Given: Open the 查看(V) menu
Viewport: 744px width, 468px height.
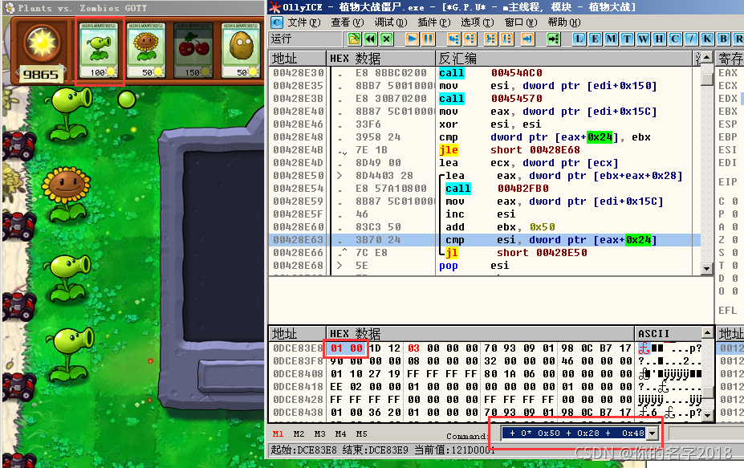Looking at the screenshot, I should coord(348,22).
